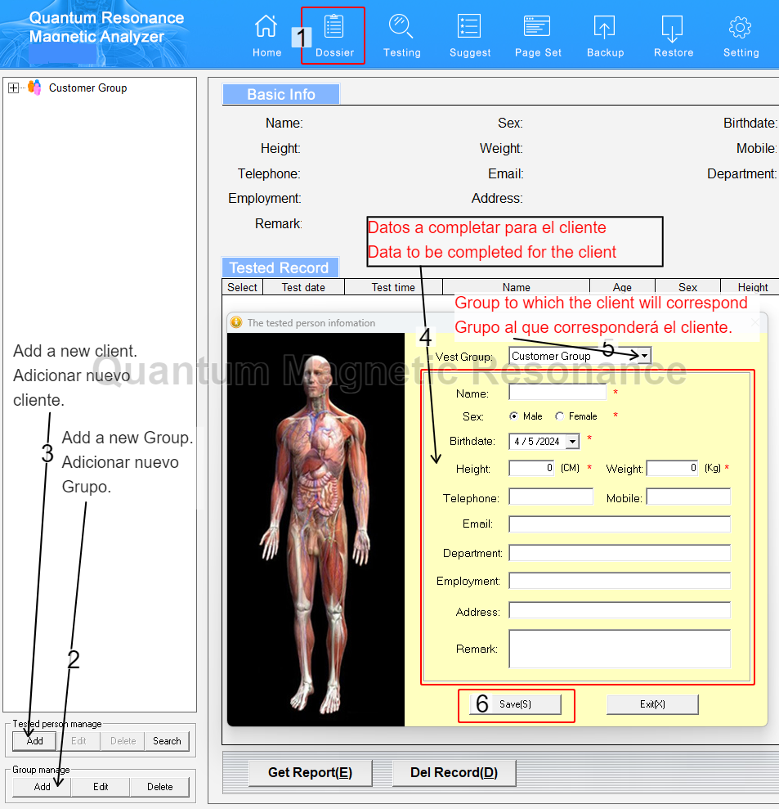Click Edit under Group manage

pyautogui.click(x=101, y=787)
